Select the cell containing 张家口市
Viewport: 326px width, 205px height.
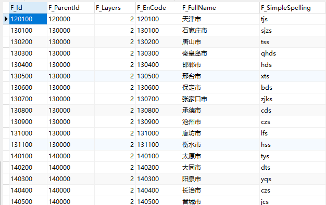[220, 99]
